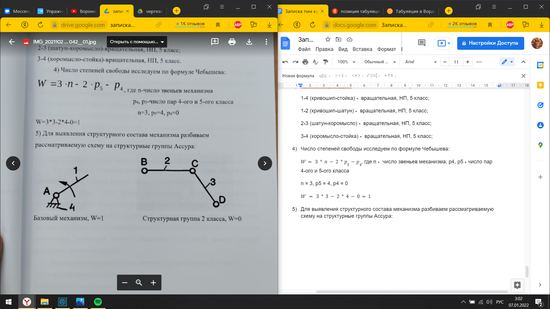This screenshot has height=309, width=550.
Task: Open 'Открыть с помощью' dropdown
Action: tap(137, 42)
